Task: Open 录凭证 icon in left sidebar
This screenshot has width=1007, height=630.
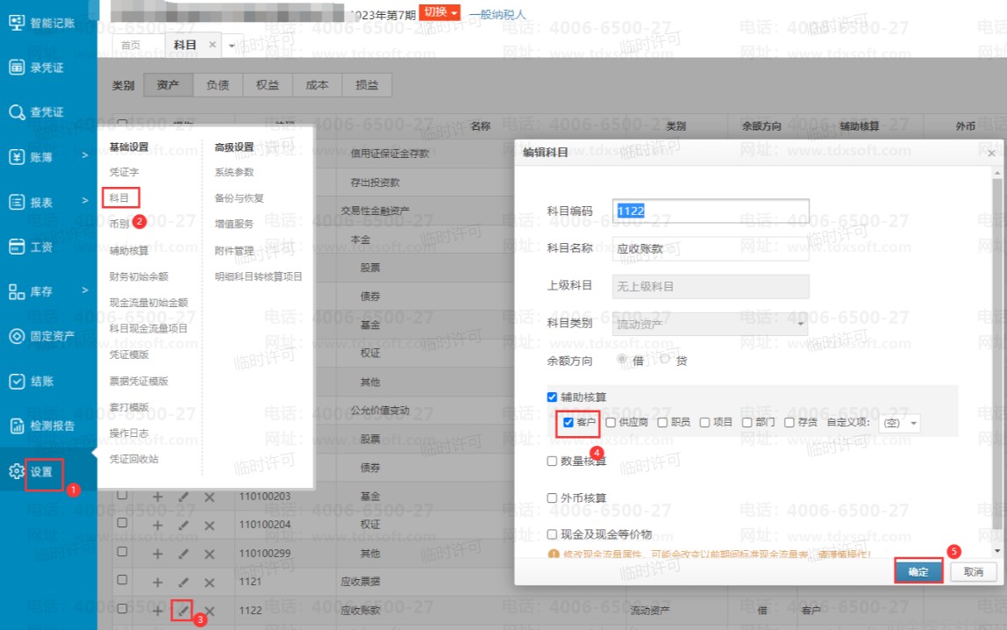Action: point(16,67)
